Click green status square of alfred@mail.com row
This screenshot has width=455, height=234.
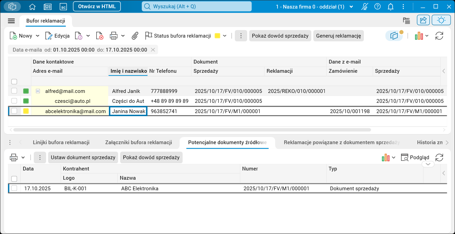tap(26, 91)
